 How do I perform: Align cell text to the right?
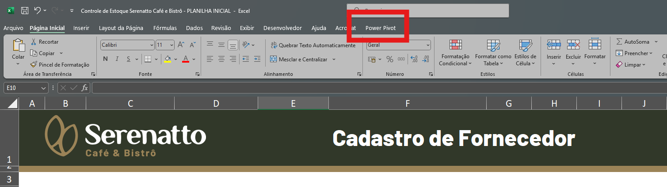[x=233, y=59]
